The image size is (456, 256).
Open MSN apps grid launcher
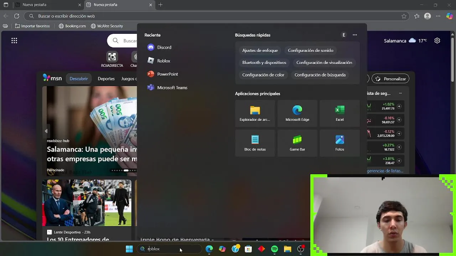click(14, 41)
